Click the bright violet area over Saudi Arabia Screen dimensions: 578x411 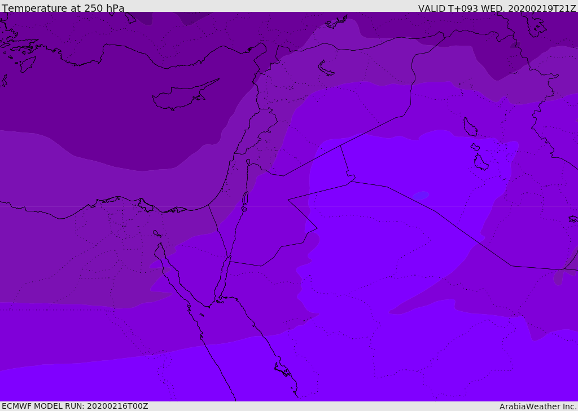[x=369, y=265]
